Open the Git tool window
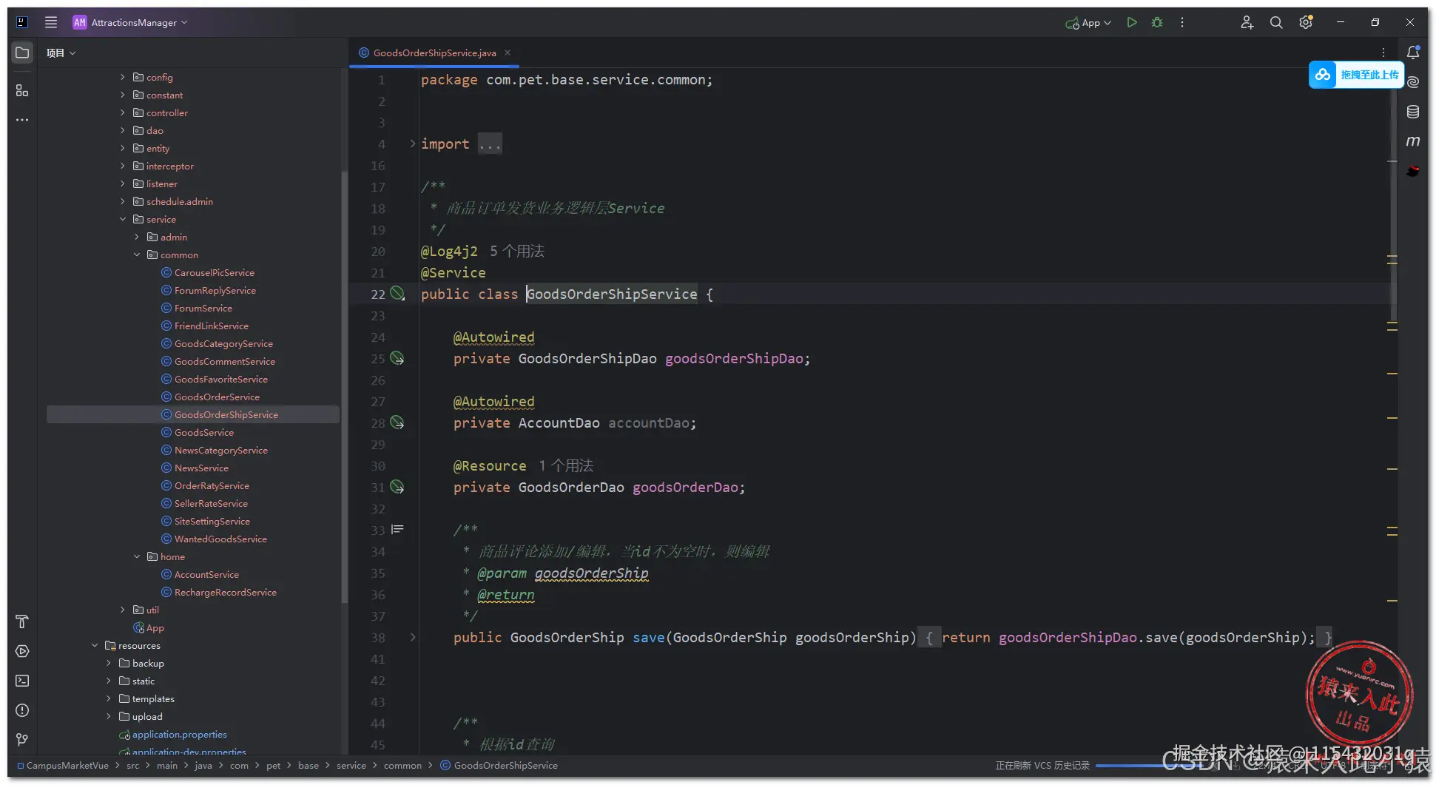Viewport: 1436px width, 785px height. point(22,740)
